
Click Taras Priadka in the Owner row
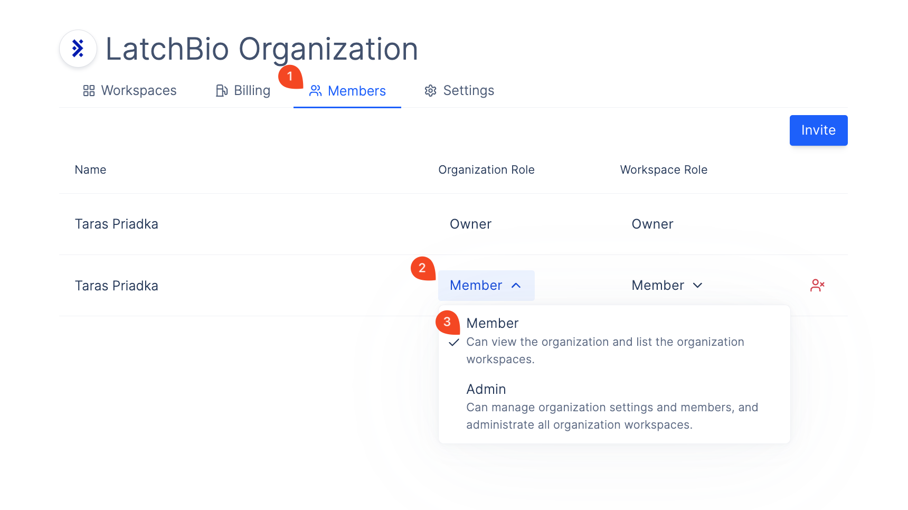click(x=117, y=224)
